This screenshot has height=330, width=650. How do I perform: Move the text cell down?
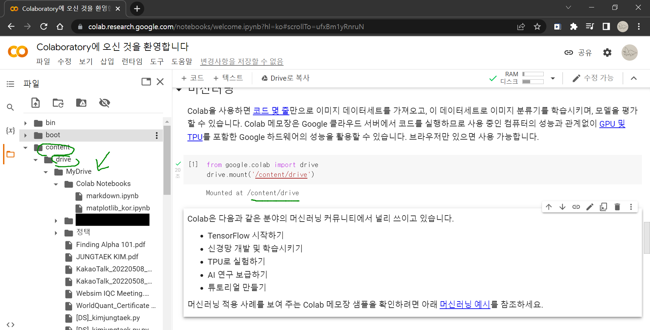coord(562,207)
